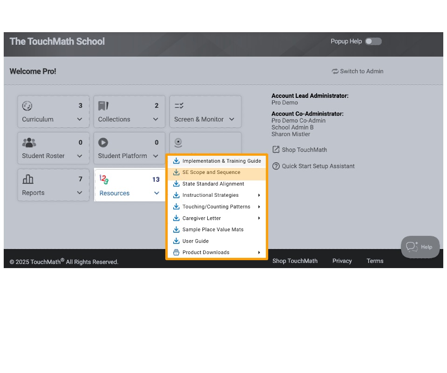
Task: Toggle the Popup Help switch
Action: 373,41
